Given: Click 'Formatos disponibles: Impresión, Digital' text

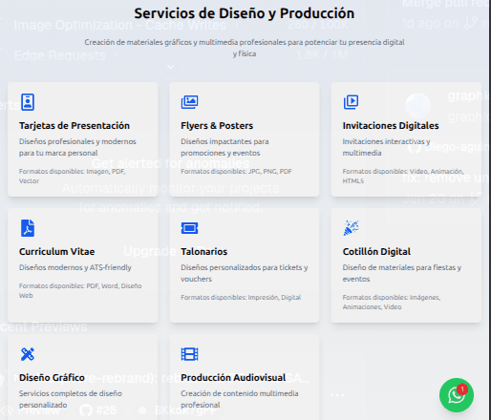Looking at the screenshot, I should [x=241, y=298].
